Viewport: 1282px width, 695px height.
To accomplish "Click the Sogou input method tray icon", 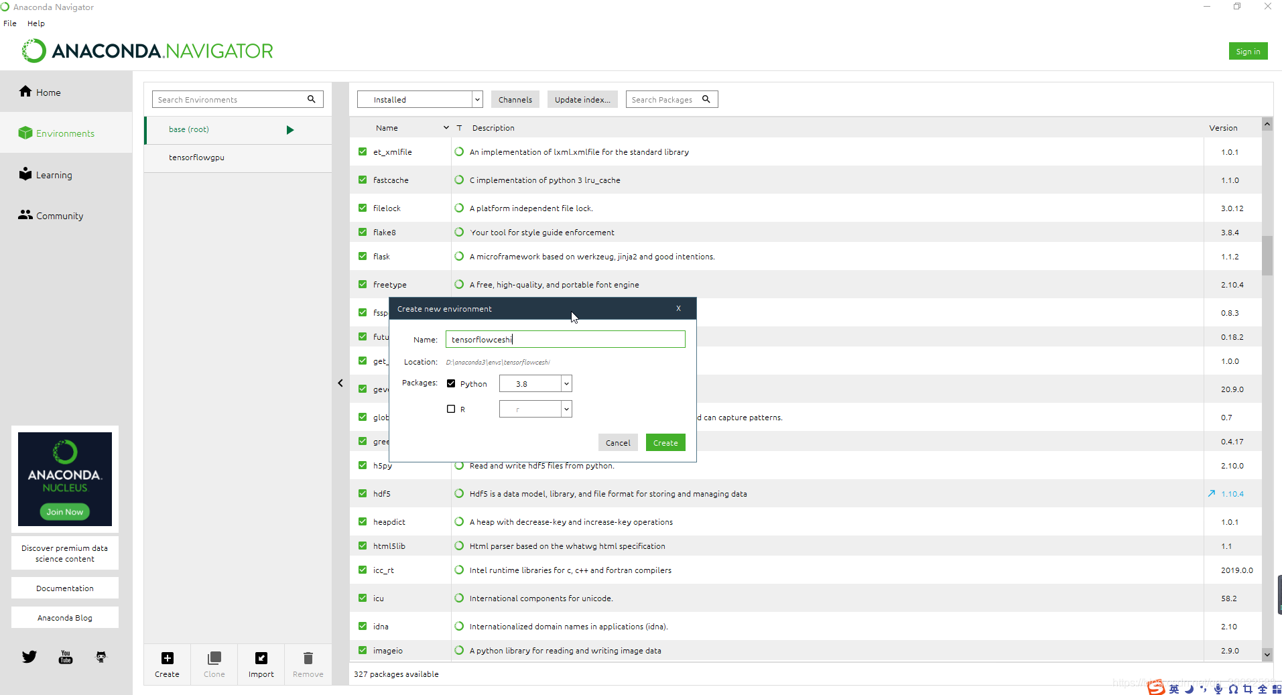I will click(x=1156, y=688).
